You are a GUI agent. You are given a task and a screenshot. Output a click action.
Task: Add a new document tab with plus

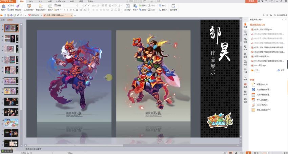[75, 15]
